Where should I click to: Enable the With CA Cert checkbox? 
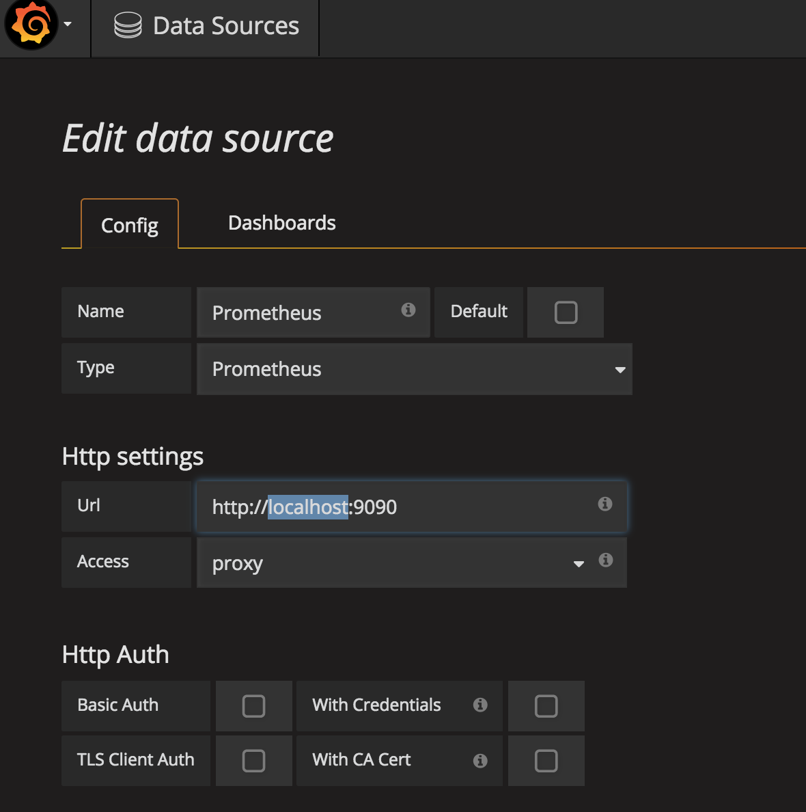(546, 761)
